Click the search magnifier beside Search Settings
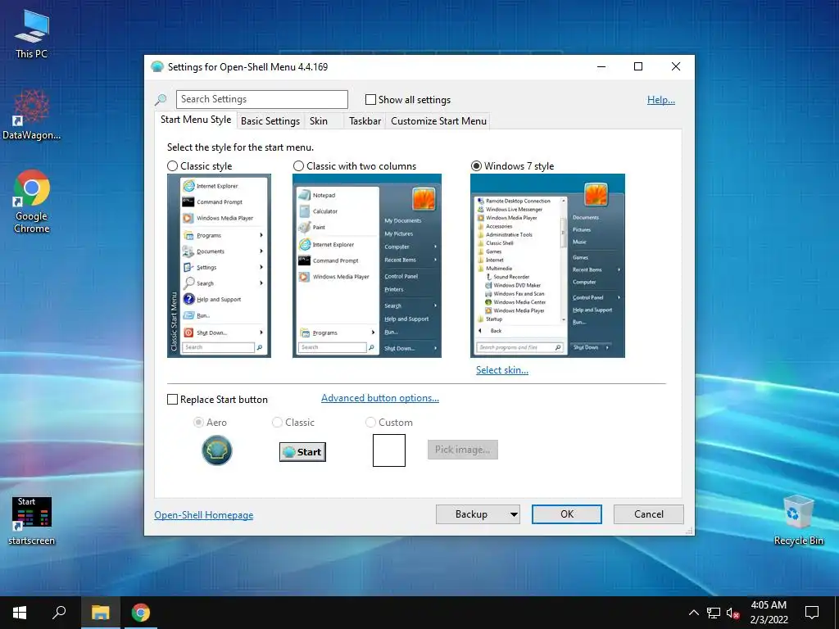This screenshot has width=839, height=629. 161,99
